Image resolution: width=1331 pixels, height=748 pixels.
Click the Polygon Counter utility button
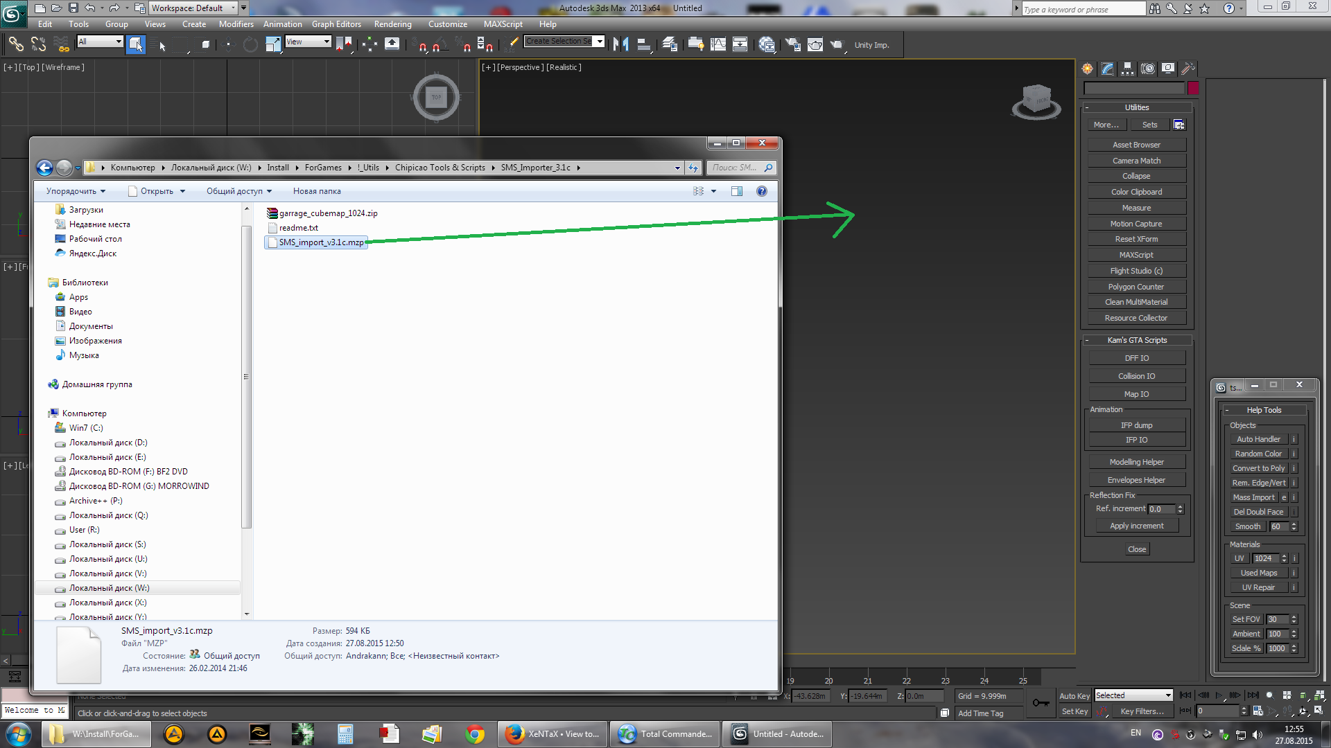1136,287
